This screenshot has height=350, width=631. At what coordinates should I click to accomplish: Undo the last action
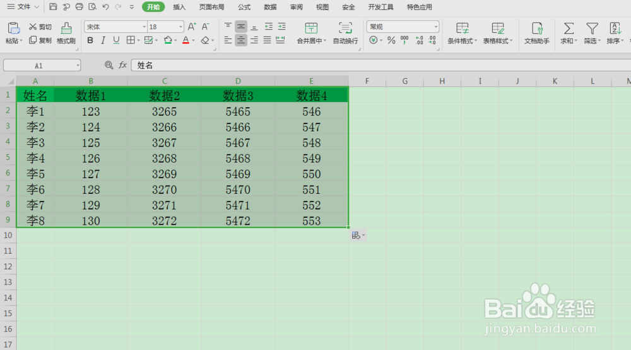point(105,7)
